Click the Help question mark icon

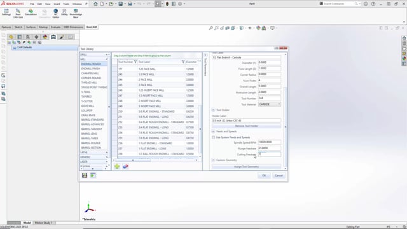pos(373,4)
